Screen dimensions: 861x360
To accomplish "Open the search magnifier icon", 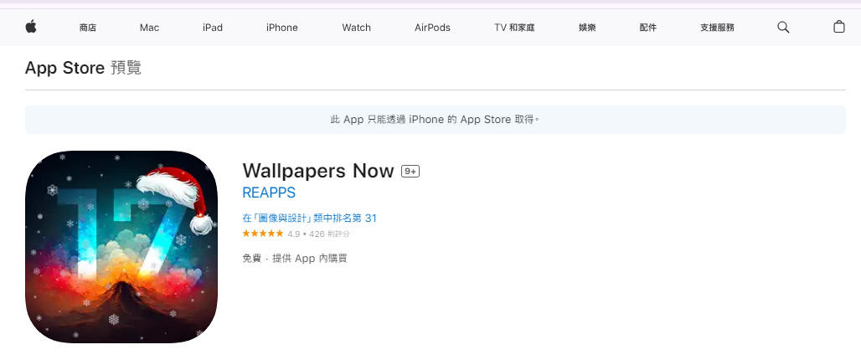I will (x=783, y=27).
